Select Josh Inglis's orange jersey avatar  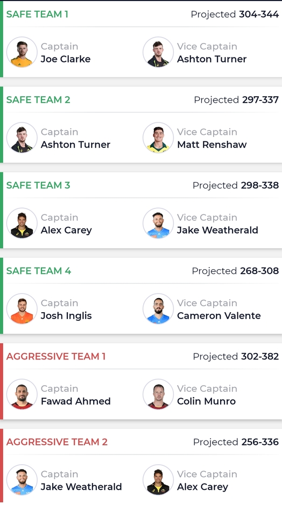coord(22,309)
